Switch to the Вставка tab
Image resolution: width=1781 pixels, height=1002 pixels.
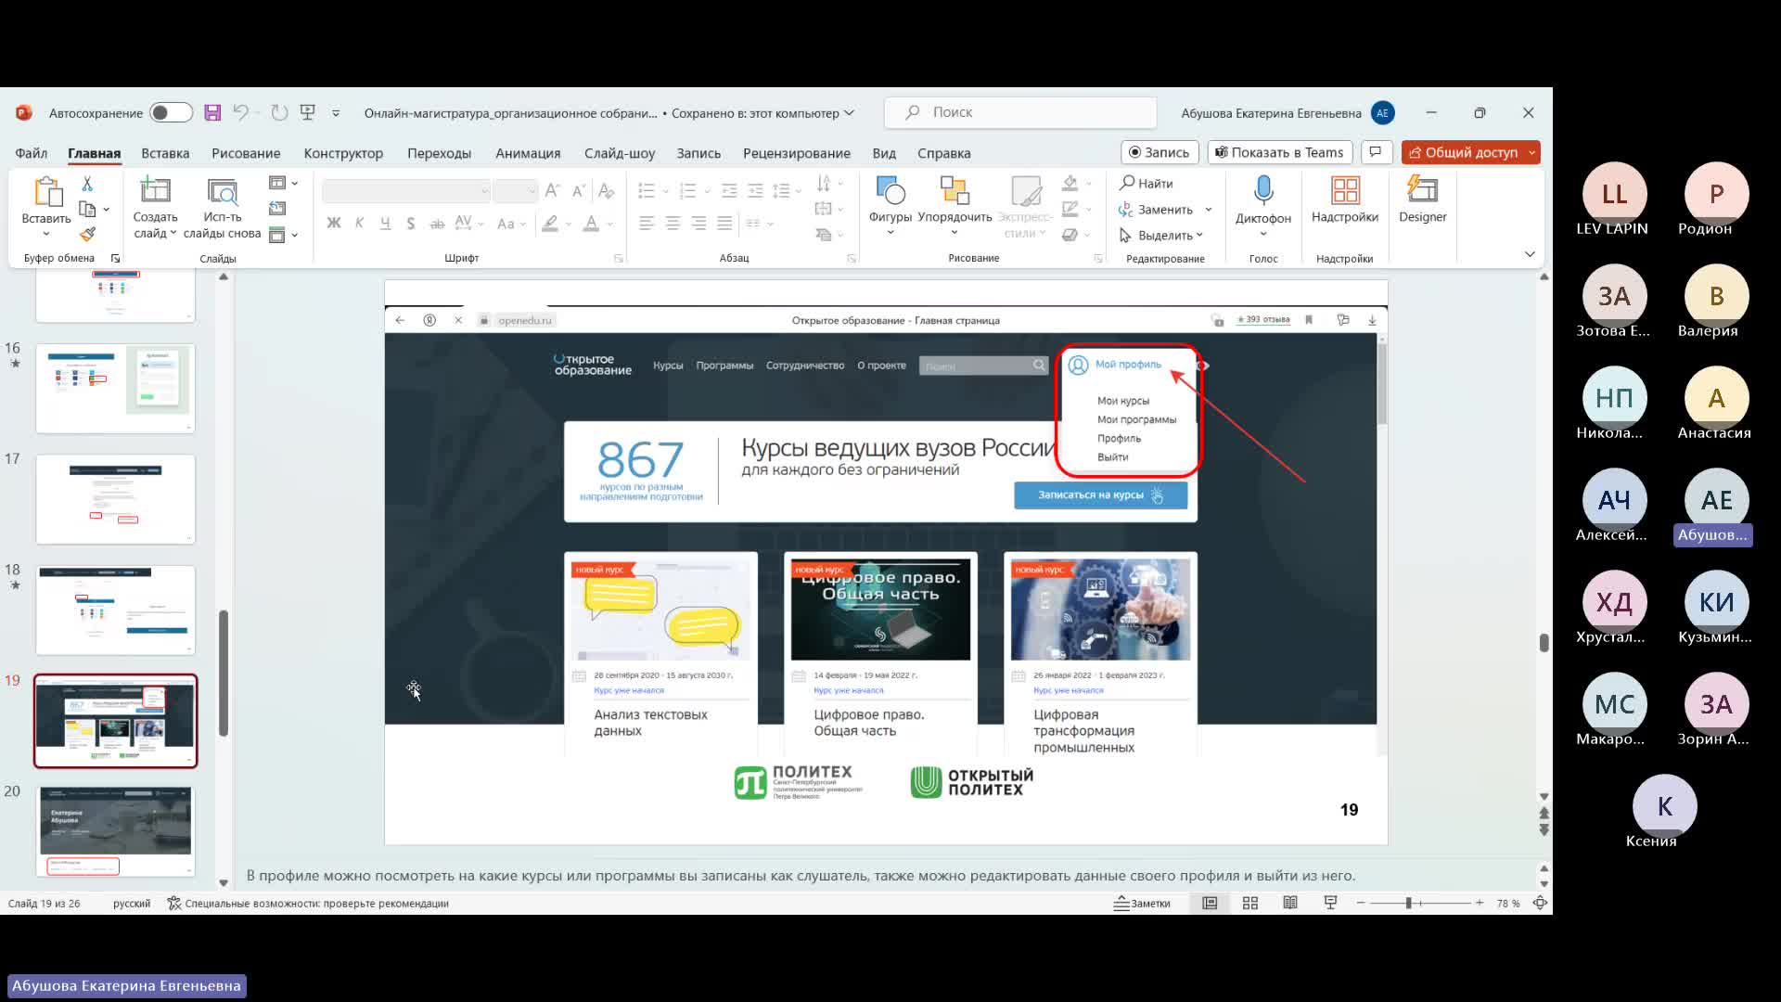click(165, 153)
